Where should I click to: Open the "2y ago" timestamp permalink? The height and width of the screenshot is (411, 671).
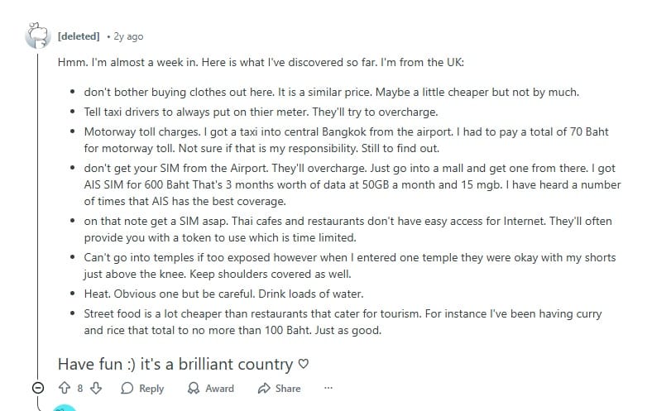coord(128,36)
